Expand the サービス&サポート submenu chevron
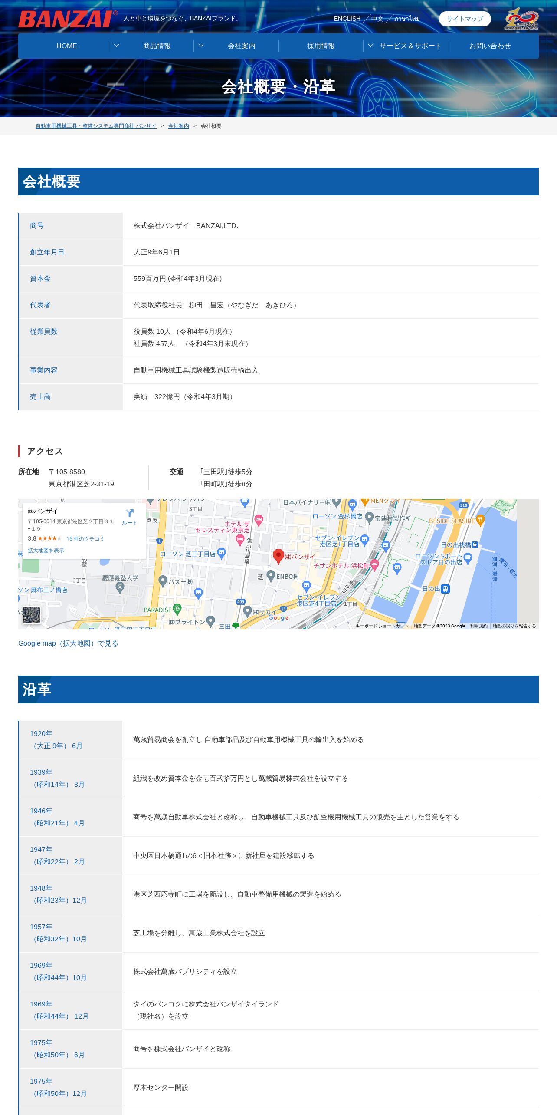Screen dimensions: 557x1115 click(x=370, y=46)
